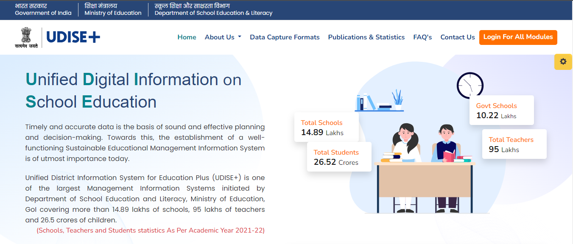The height and width of the screenshot is (244, 573).
Task: Click paragraph starting 'Unified District Information System'
Action: pyautogui.click(x=145, y=199)
